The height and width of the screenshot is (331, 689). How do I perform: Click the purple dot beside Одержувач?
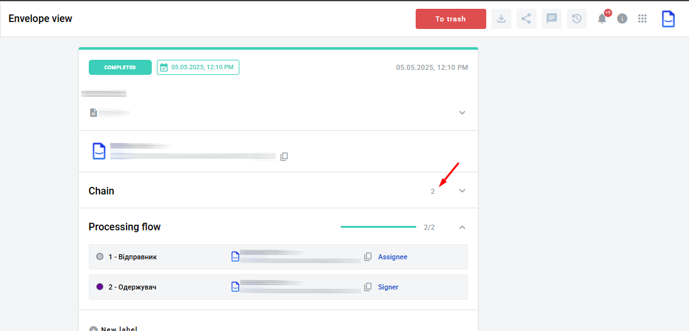100,287
